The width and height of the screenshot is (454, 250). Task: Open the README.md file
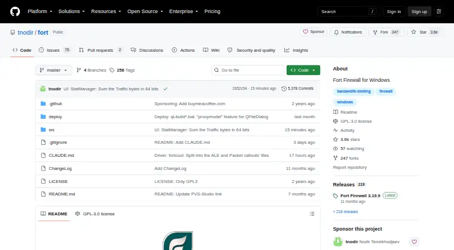pyautogui.click(x=62, y=194)
